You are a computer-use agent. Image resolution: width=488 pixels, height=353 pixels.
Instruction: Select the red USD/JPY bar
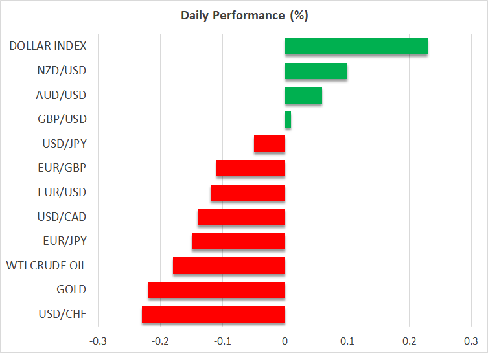point(269,144)
